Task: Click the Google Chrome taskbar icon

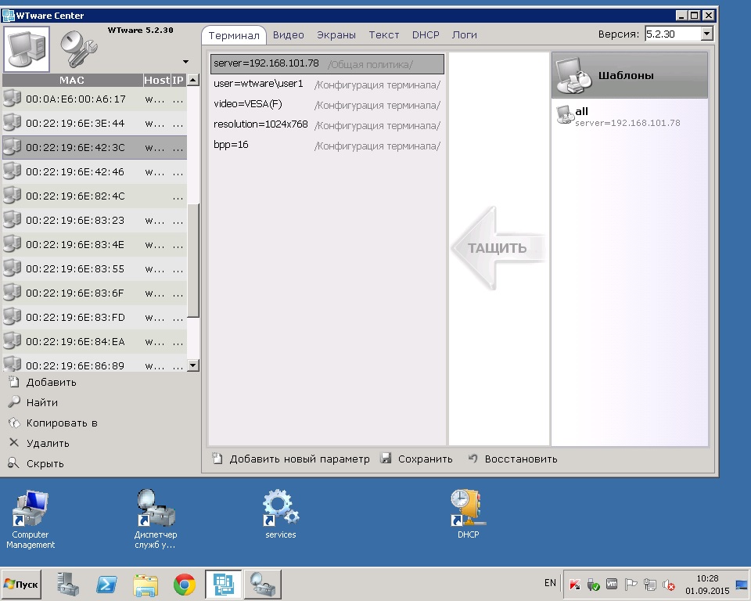Action: coord(185,584)
